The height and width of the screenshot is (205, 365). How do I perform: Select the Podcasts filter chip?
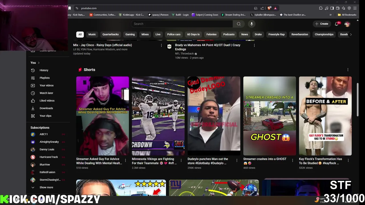pos(229,34)
